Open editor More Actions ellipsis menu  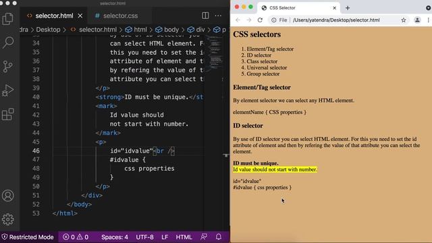pos(218,16)
